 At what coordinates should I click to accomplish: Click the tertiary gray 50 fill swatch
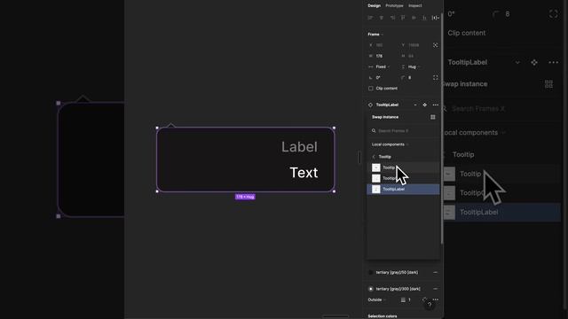point(371,272)
